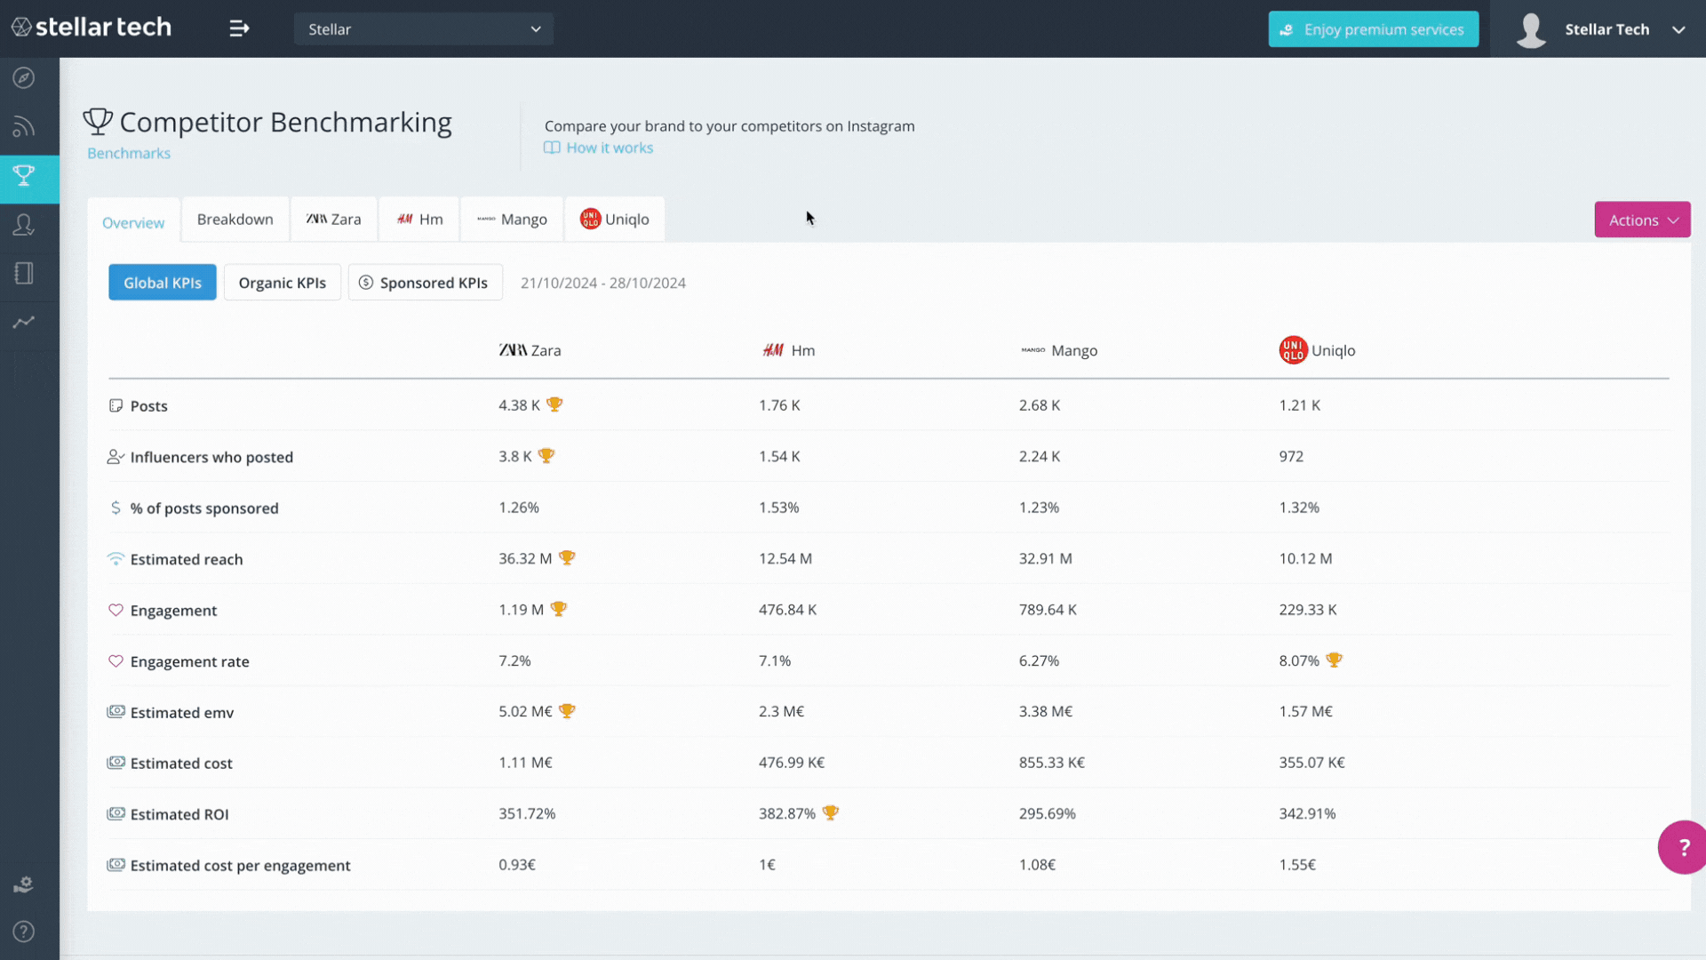Screen dimensions: 1706x960
Task: Click the date range 21/10/2024 - 28/10/2024
Action: [x=603, y=283]
